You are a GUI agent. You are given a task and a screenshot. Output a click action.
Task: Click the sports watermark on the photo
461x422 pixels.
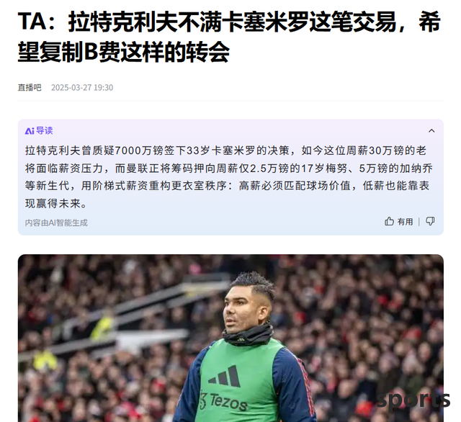[413, 400]
